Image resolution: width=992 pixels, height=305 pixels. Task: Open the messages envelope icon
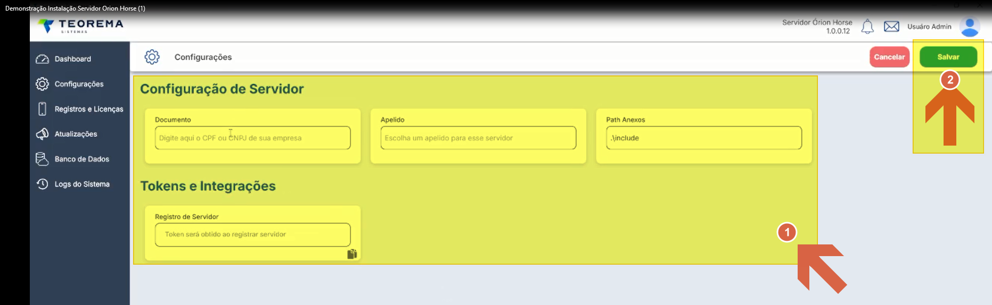click(891, 27)
